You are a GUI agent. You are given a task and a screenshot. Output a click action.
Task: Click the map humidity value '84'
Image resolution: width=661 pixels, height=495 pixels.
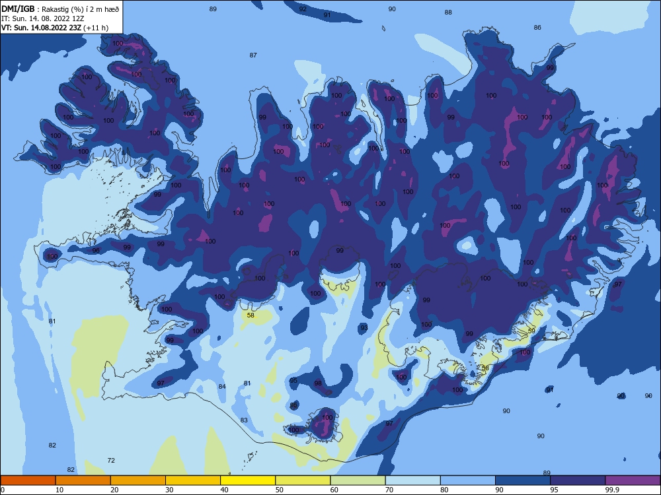pos(222,386)
